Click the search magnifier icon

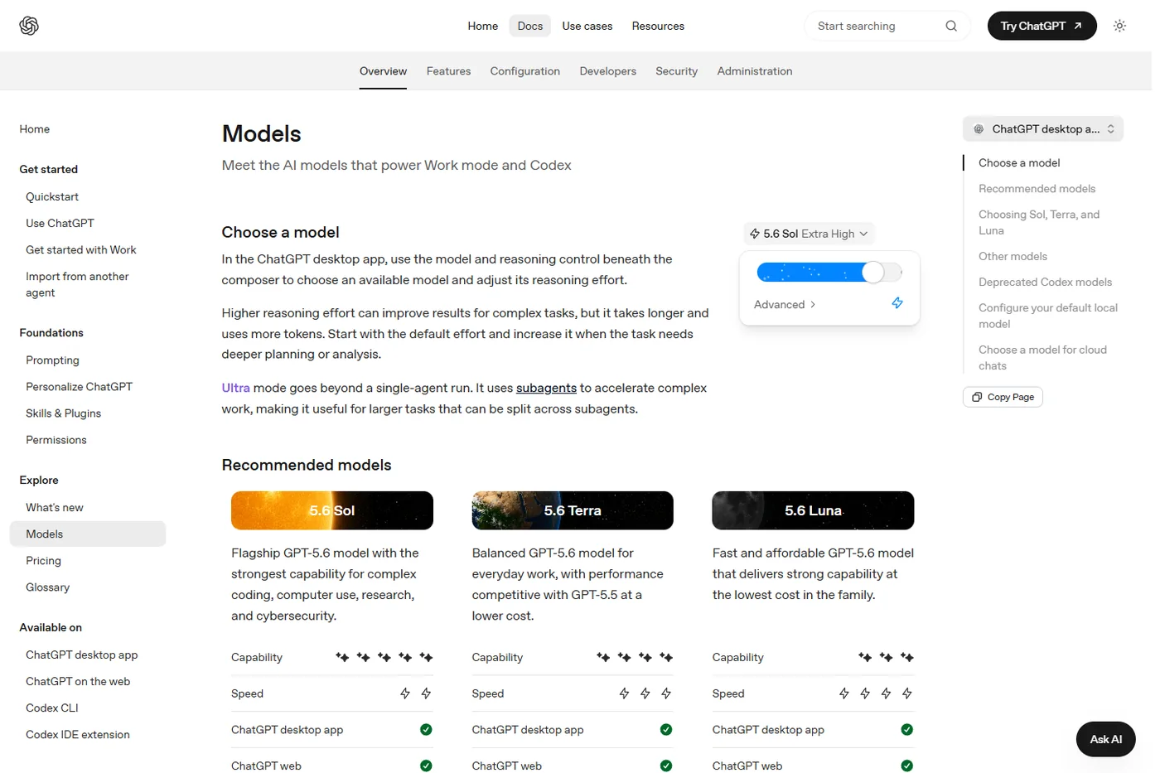tap(951, 26)
